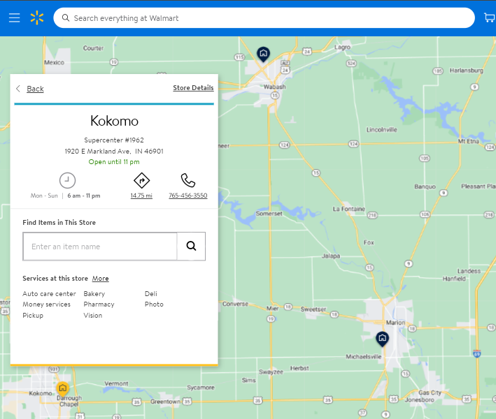Click the Converse label on map
This screenshot has height=419, width=496.
point(235,304)
